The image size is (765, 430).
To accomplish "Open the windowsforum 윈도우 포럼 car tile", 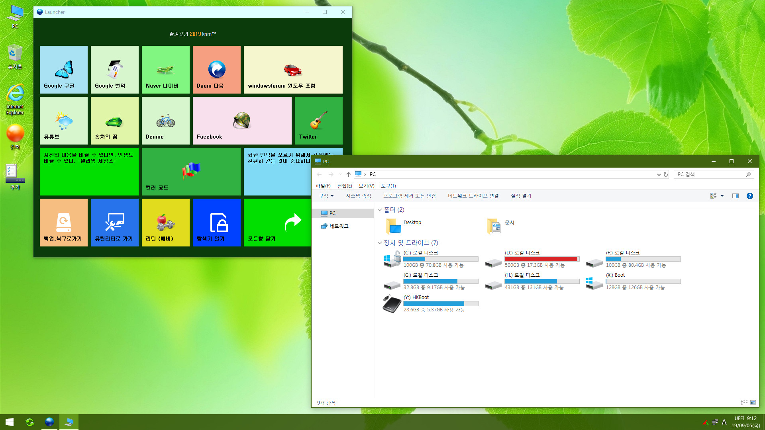I will point(293,70).
